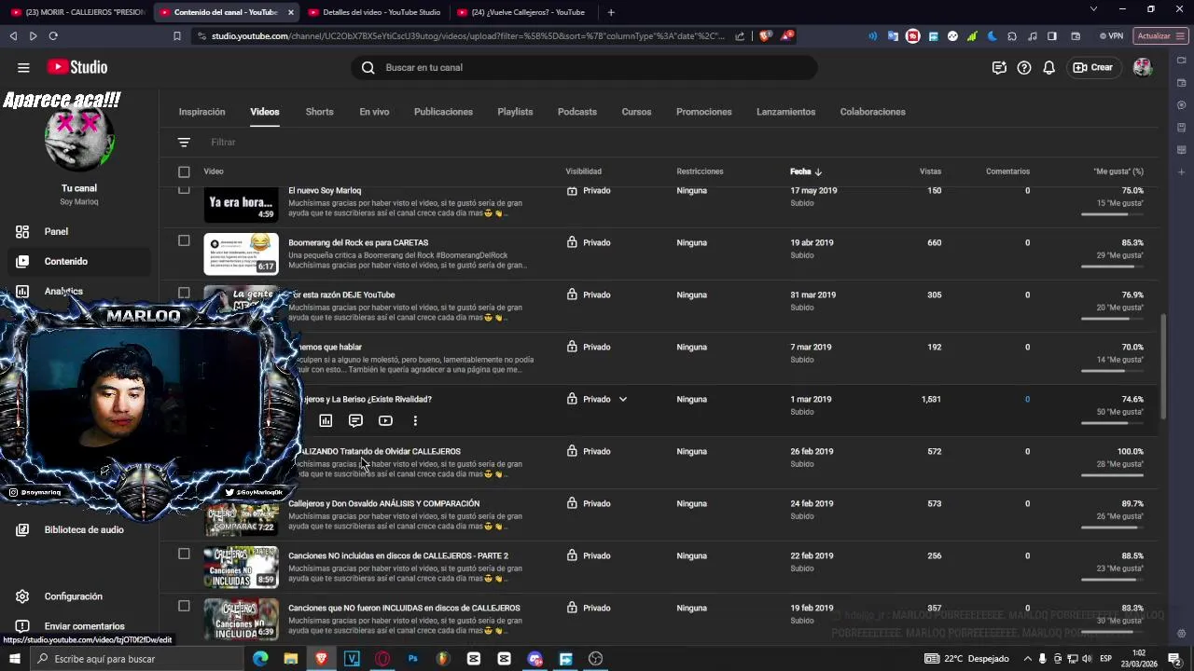Tick the checkbox for Canciones NO incluidas PARTE 2
Screen dimensions: 1194x671
[184, 554]
